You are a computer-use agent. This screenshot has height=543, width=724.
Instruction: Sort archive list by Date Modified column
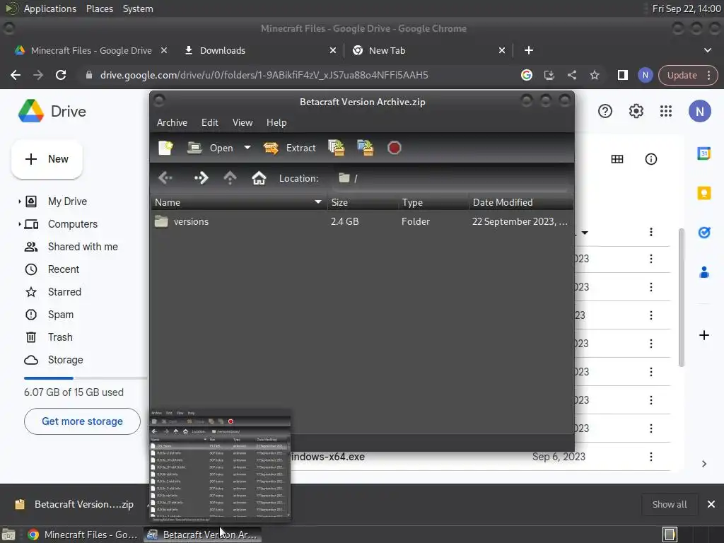(x=521, y=202)
